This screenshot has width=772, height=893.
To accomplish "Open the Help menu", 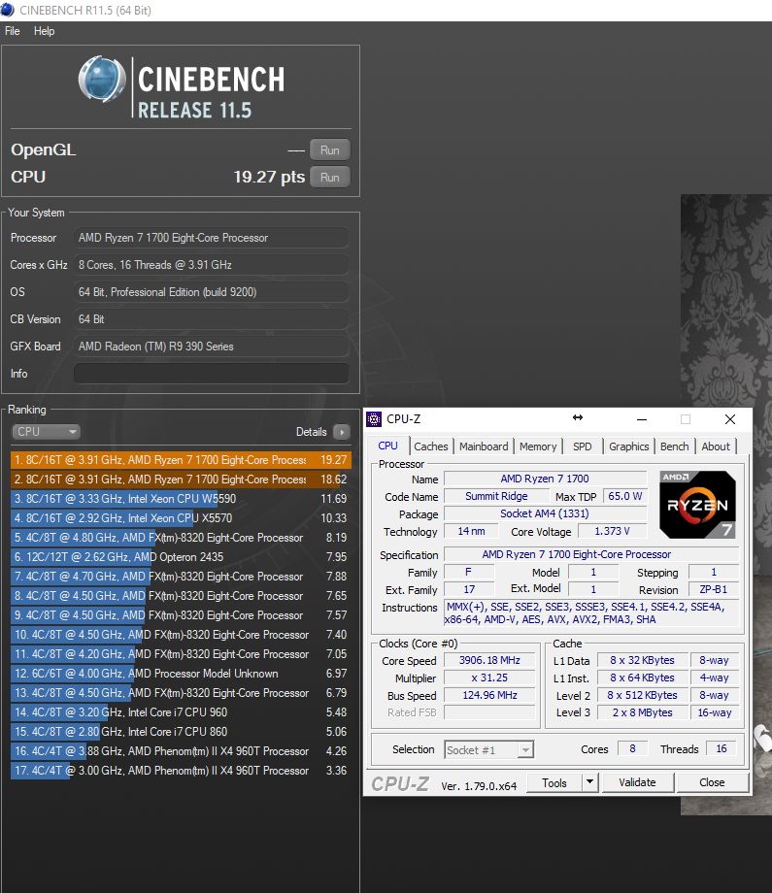I will (x=44, y=31).
